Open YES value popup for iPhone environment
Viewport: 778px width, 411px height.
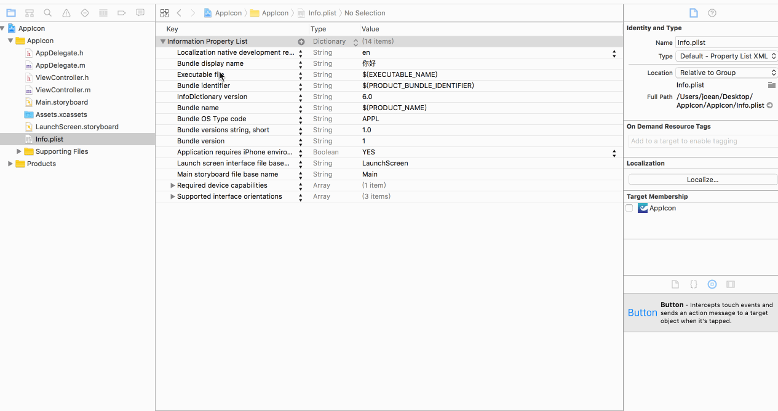(x=614, y=153)
